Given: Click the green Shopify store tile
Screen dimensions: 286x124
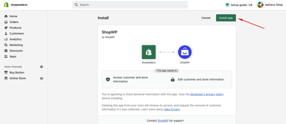Looking at the screenshot, I should pos(149,52).
